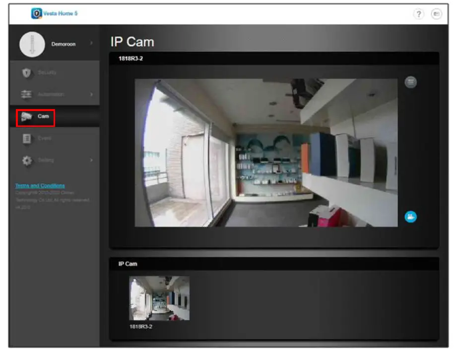Image resolution: width=457 pixels, height=352 pixels.
Task: Click the Automation sliders icon
Action: point(26,94)
